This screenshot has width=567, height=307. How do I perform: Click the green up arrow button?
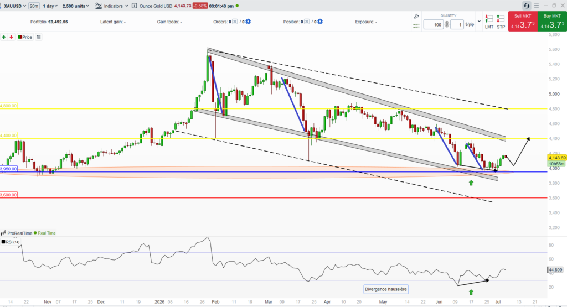click(x=4, y=37)
